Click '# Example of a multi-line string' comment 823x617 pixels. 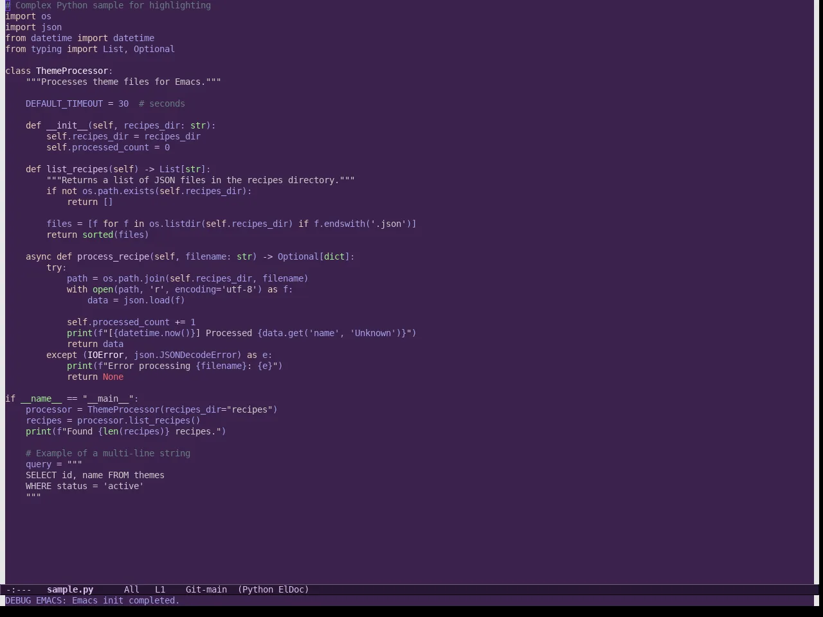pos(108,453)
